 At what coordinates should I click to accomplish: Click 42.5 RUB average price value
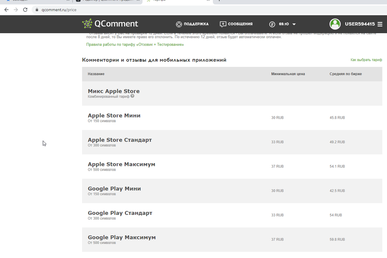pyautogui.click(x=337, y=191)
